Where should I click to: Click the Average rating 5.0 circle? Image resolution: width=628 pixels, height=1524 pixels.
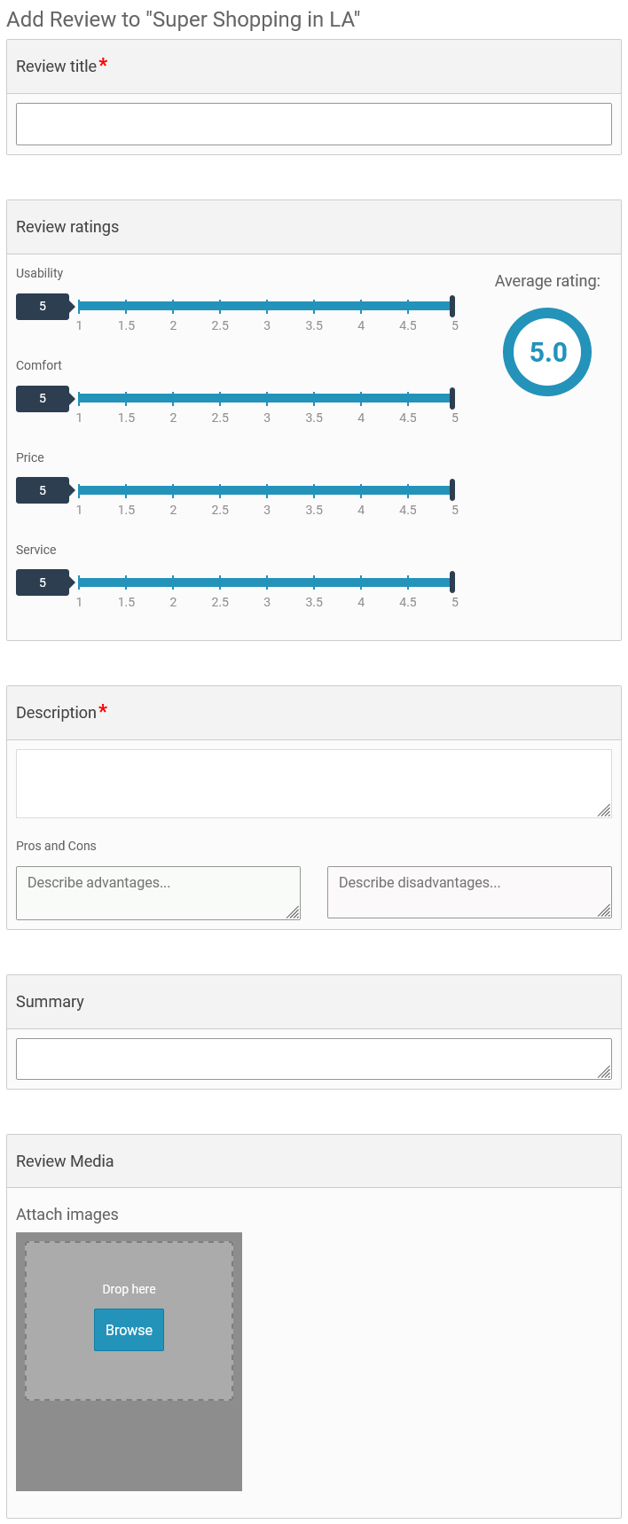(547, 352)
